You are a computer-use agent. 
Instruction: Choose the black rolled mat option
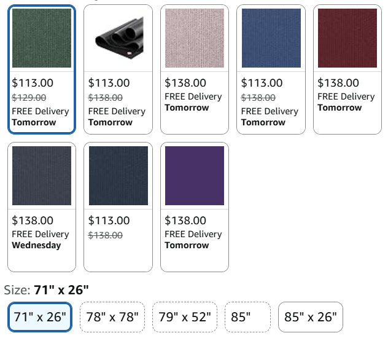[118, 38]
